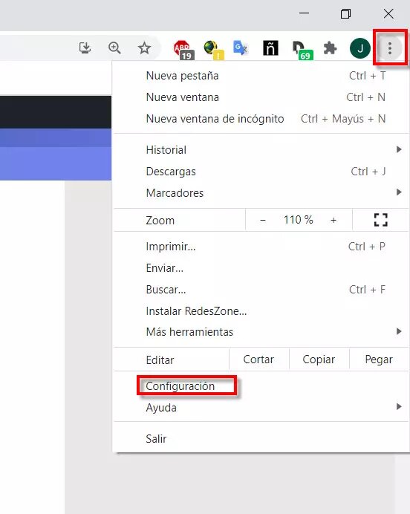The height and width of the screenshot is (514, 410).
Task: Click the 110 % zoom value
Action: pyautogui.click(x=298, y=220)
